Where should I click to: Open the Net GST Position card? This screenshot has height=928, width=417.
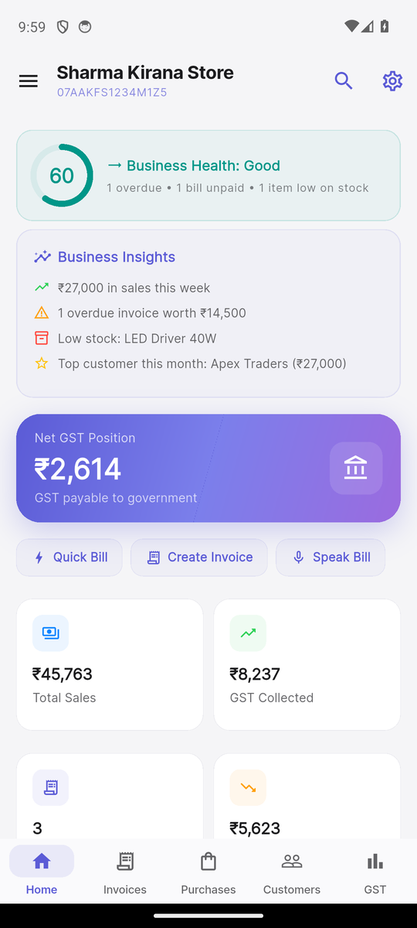[208, 468]
